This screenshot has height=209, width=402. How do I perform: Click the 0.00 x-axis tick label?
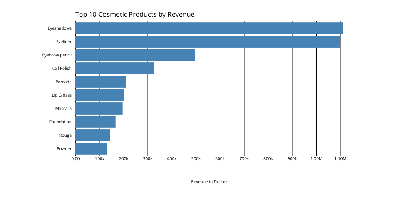[75, 159]
